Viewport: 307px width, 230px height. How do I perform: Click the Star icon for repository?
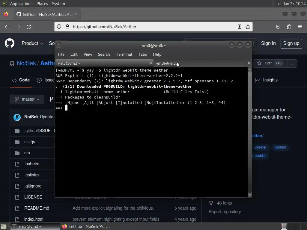coord(259,63)
